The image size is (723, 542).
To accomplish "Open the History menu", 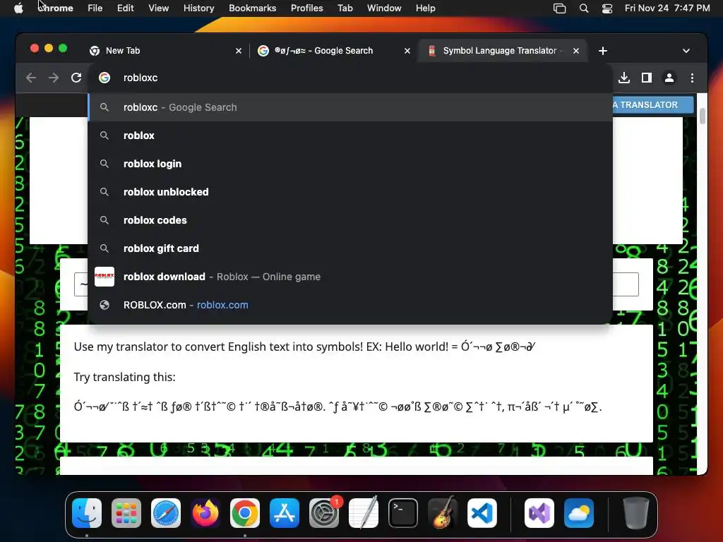I will pyautogui.click(x=198, y=8).
